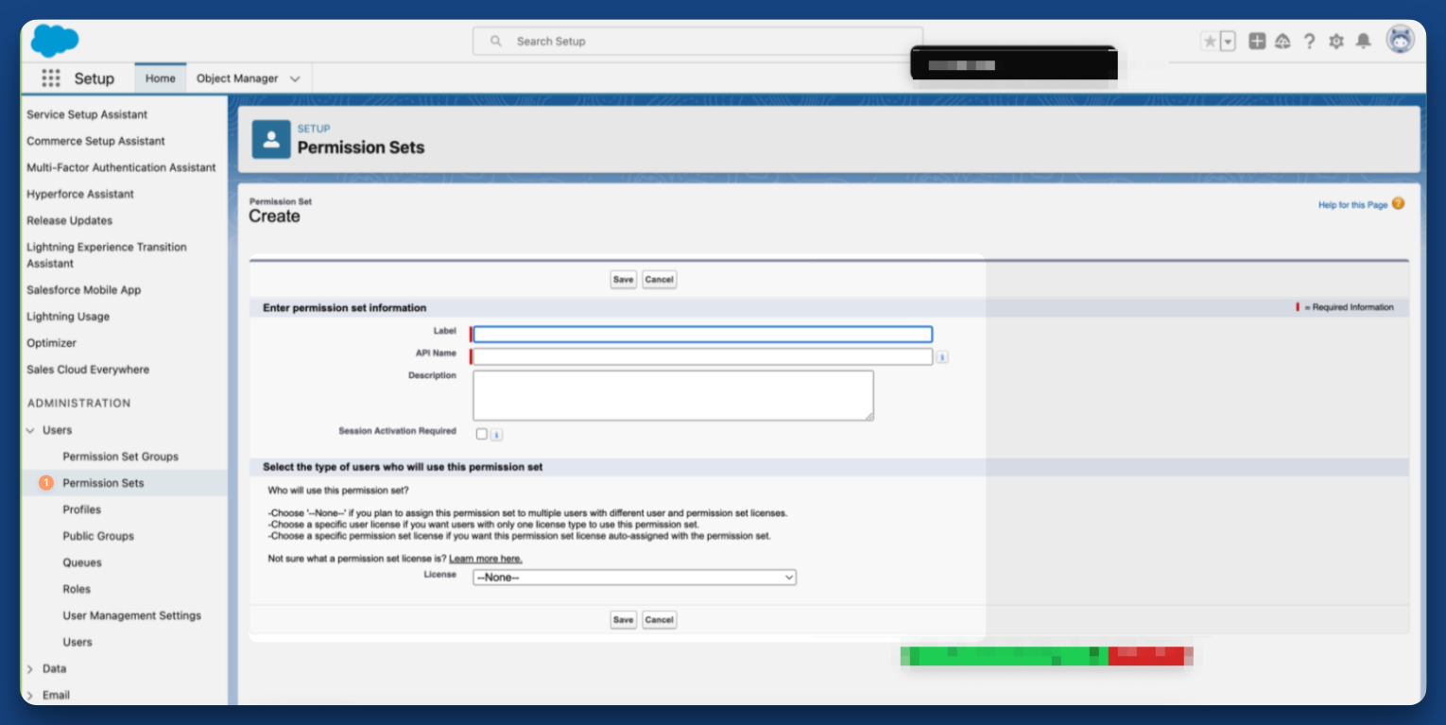Open the Global Actions plus icon
This screenshot has height=725, width=1446.
click(x=1257, y=42)
